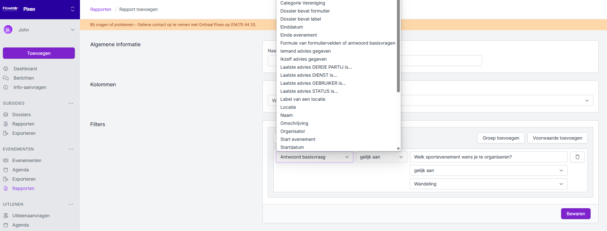The height and width of the screenshot is (231, 607).
Task: Click the JL user avatar
Action: click(x=8, y=30)
